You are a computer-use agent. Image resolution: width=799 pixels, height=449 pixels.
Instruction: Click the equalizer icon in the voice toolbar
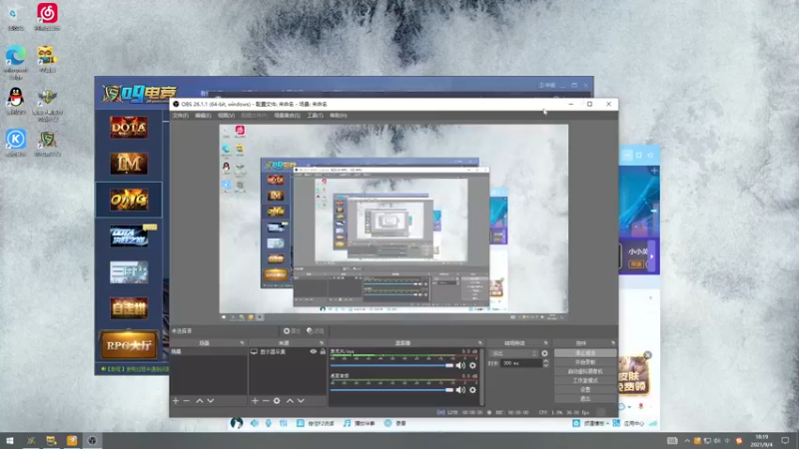click(x=284, y=423)
